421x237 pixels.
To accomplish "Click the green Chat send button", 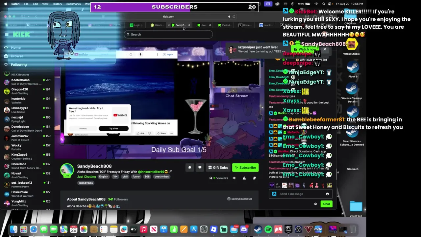I will (x=326, y=204).
